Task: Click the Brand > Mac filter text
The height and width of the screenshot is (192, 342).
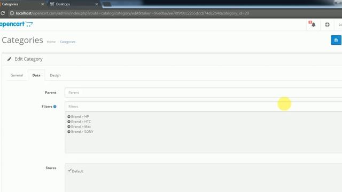Action: click(x=81, y=127)
